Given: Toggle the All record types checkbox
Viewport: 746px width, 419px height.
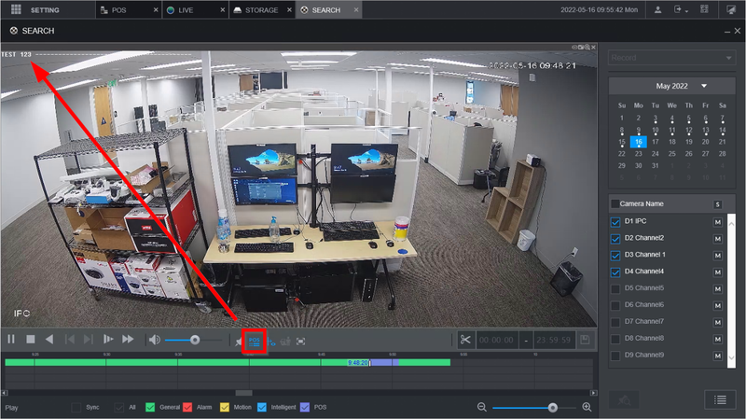Looking at the screenshot, I should 119,408.
